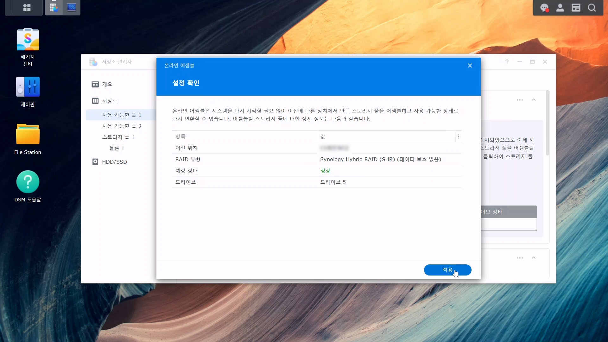Select Overview in sidebar
Viewport: 608px width, 342px height.
tap(107, 84)
